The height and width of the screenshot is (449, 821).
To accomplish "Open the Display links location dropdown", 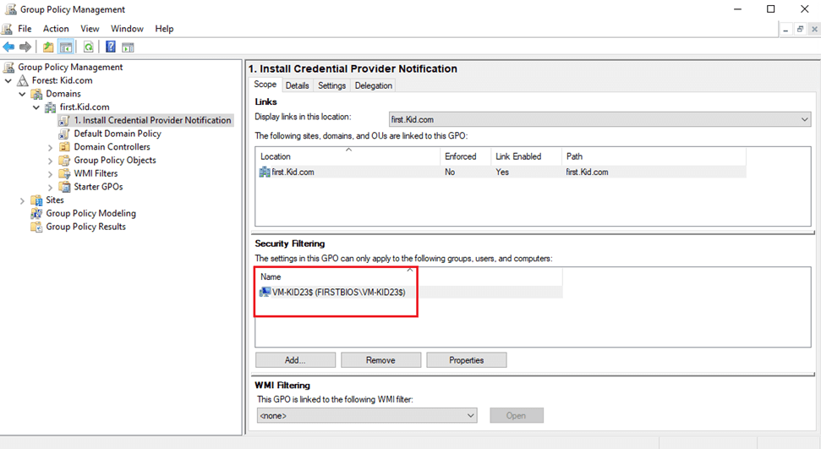I will click(600, 119).
